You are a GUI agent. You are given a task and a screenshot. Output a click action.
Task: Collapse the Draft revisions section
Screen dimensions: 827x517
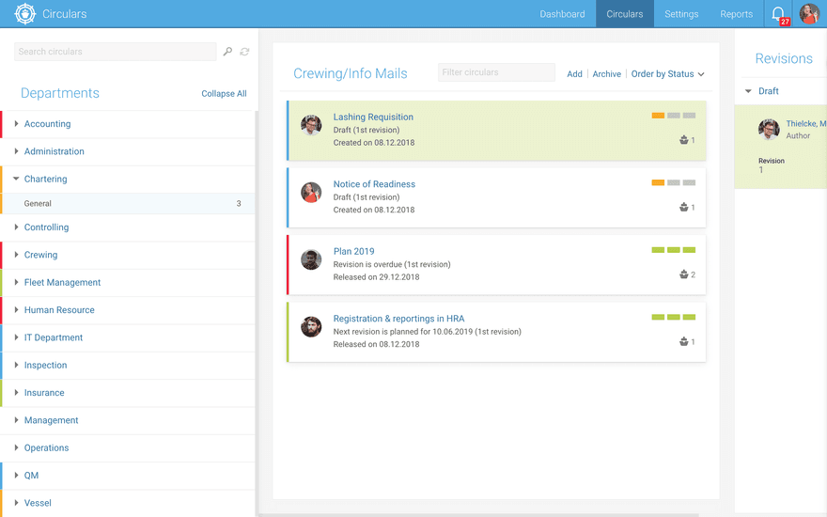(x=748, y=91)
